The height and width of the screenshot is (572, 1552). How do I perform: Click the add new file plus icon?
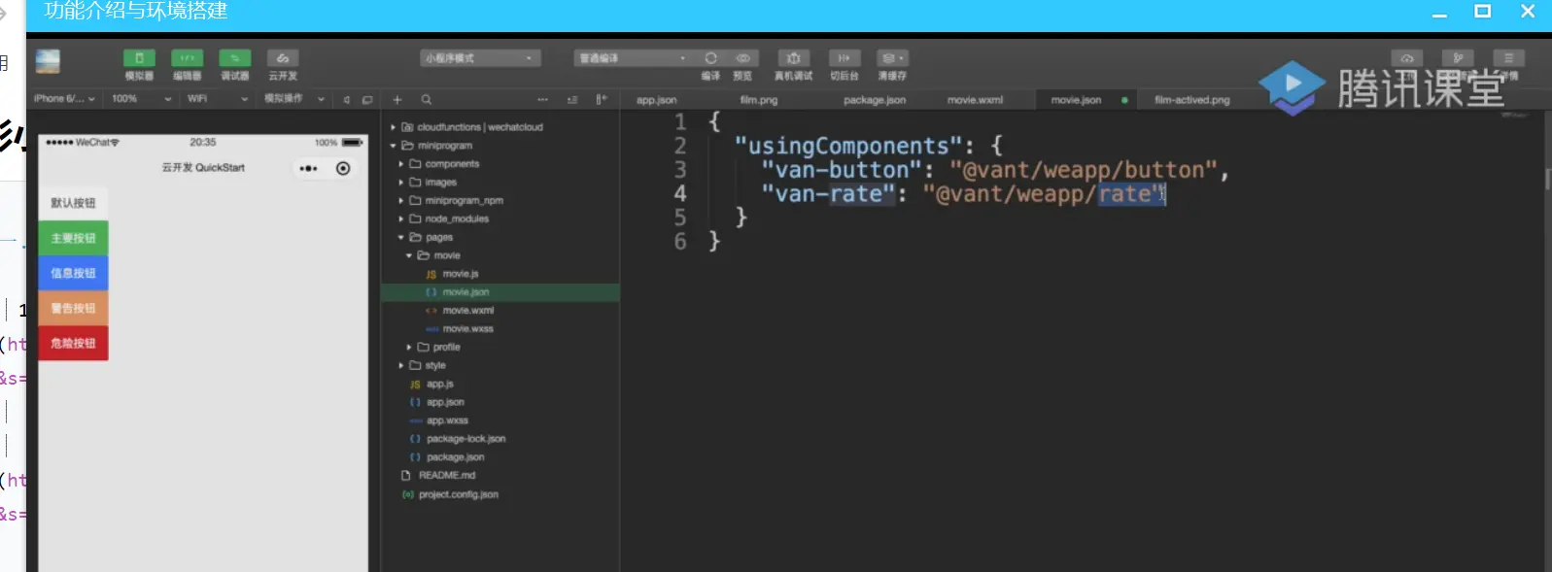[397, 99]
